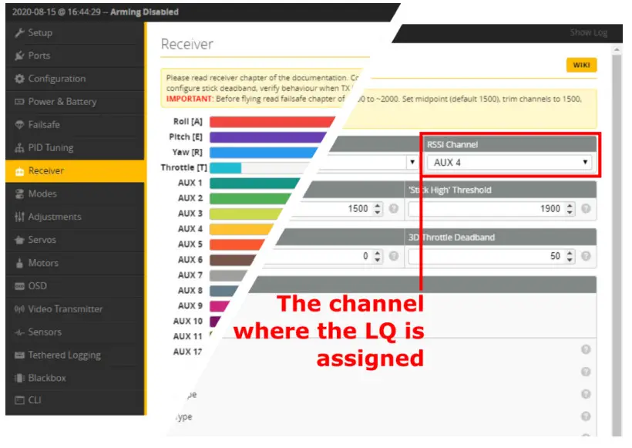Click the Servos icon
The height and width of the screenshot is (448, 632).
19,240
